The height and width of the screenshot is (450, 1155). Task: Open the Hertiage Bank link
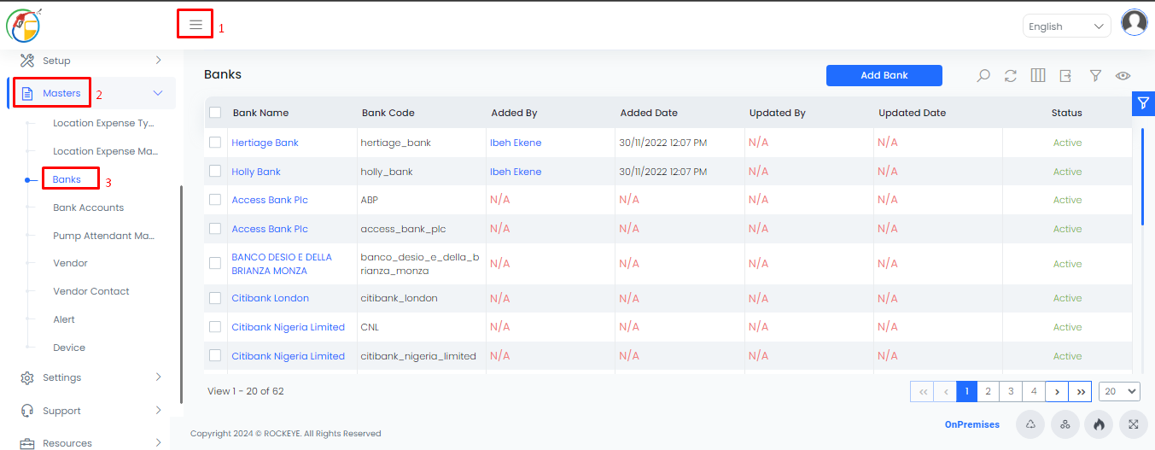pos(265,143)
